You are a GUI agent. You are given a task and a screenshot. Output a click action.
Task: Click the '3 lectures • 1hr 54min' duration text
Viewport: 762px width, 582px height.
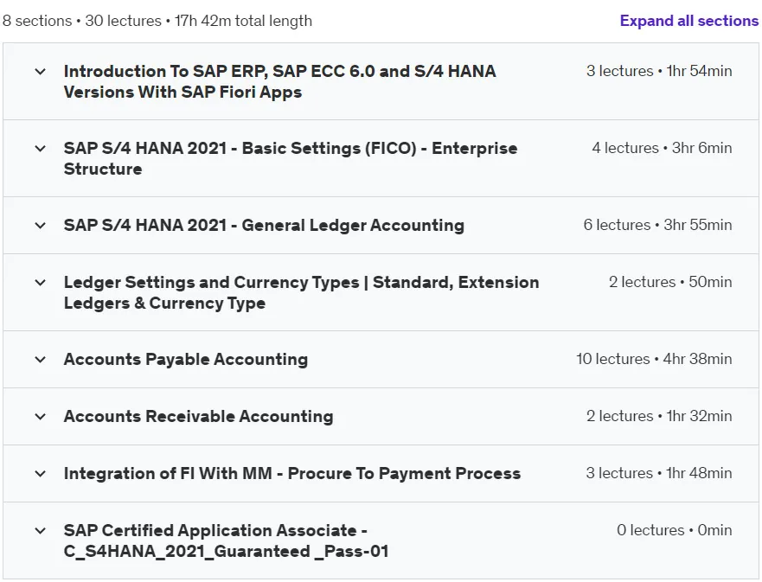coord(659,71)
